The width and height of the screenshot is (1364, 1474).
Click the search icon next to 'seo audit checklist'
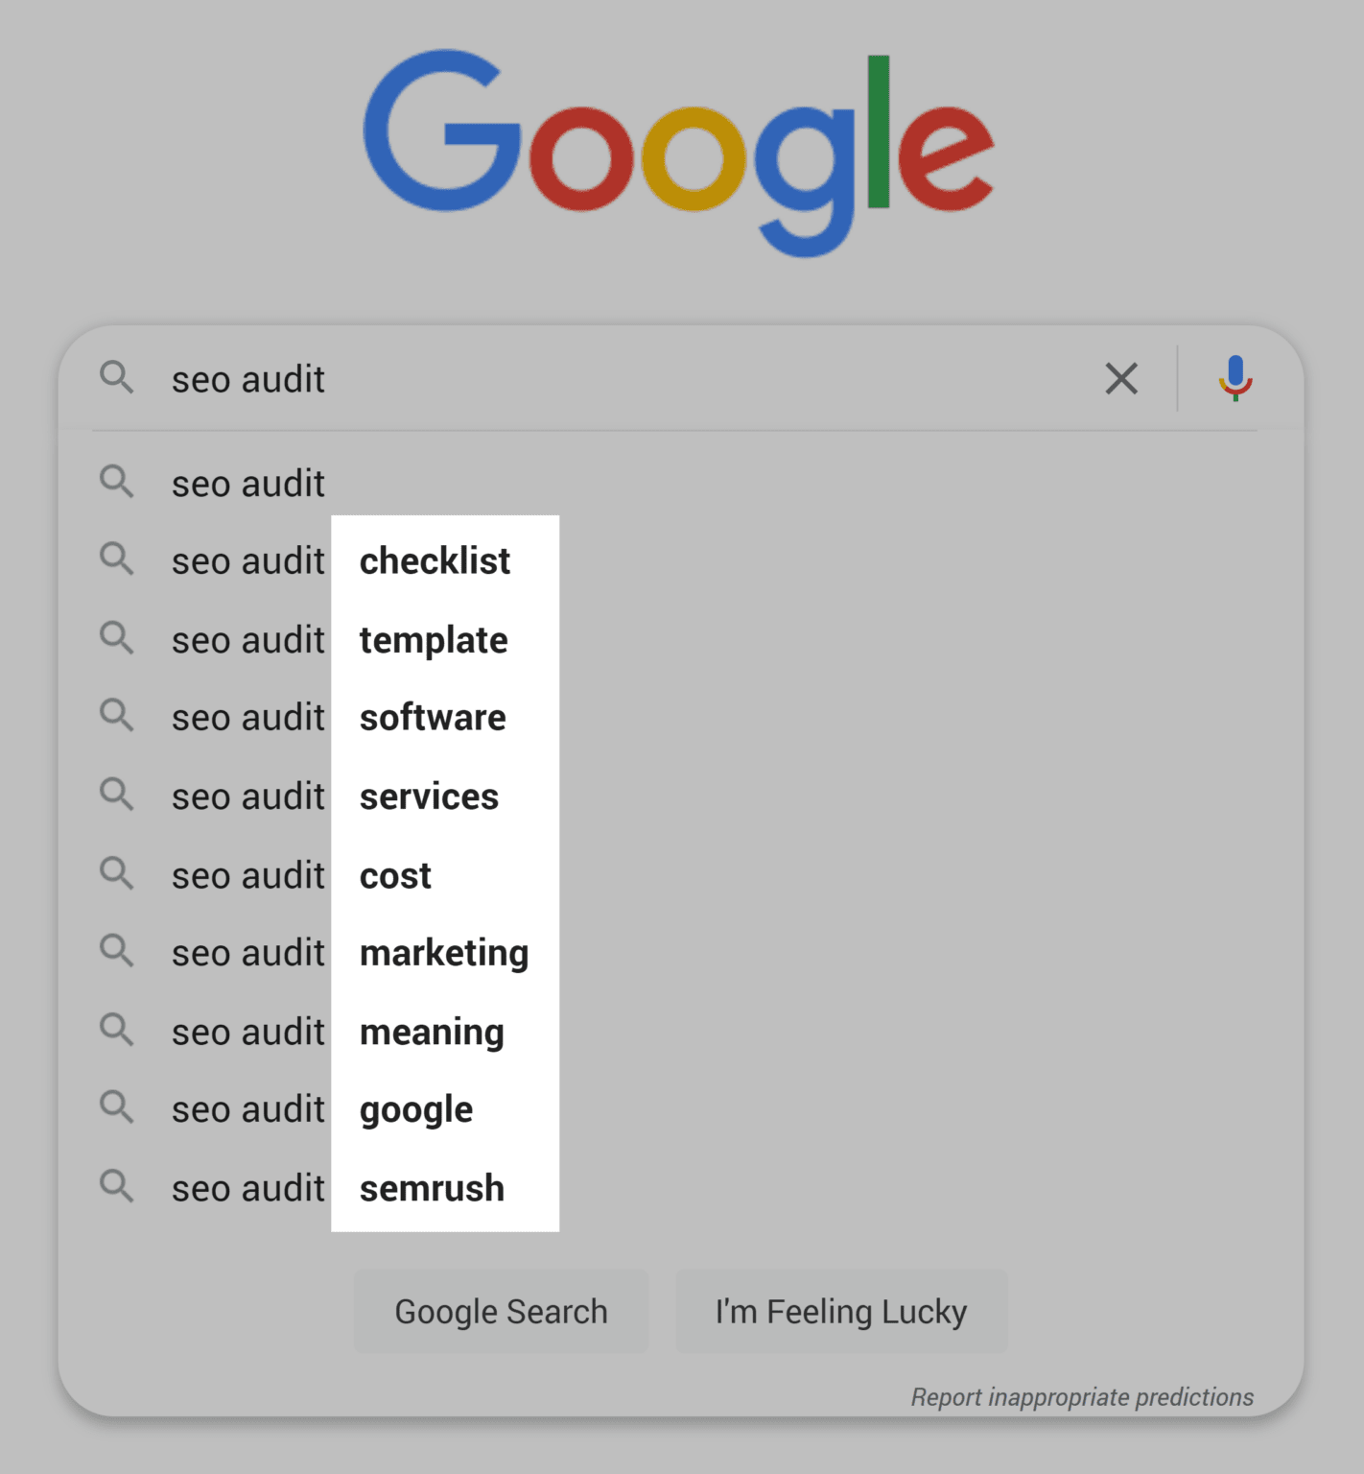point(117,560)
